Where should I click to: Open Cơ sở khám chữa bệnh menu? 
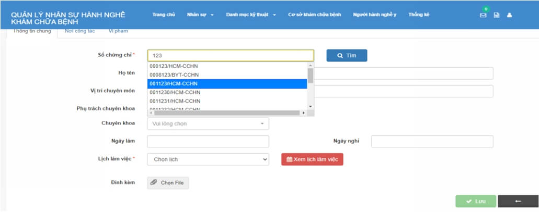pos(314,15)
